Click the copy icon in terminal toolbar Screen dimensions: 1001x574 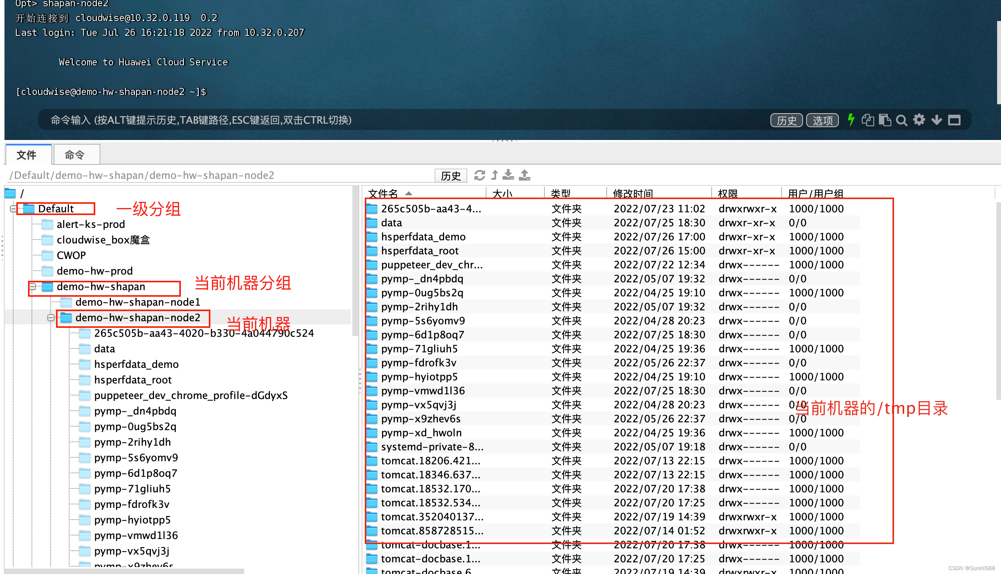click(x=868, y=120)
